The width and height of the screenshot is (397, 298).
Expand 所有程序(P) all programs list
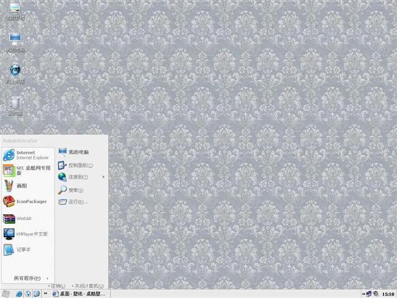click(x=30, y=278)
